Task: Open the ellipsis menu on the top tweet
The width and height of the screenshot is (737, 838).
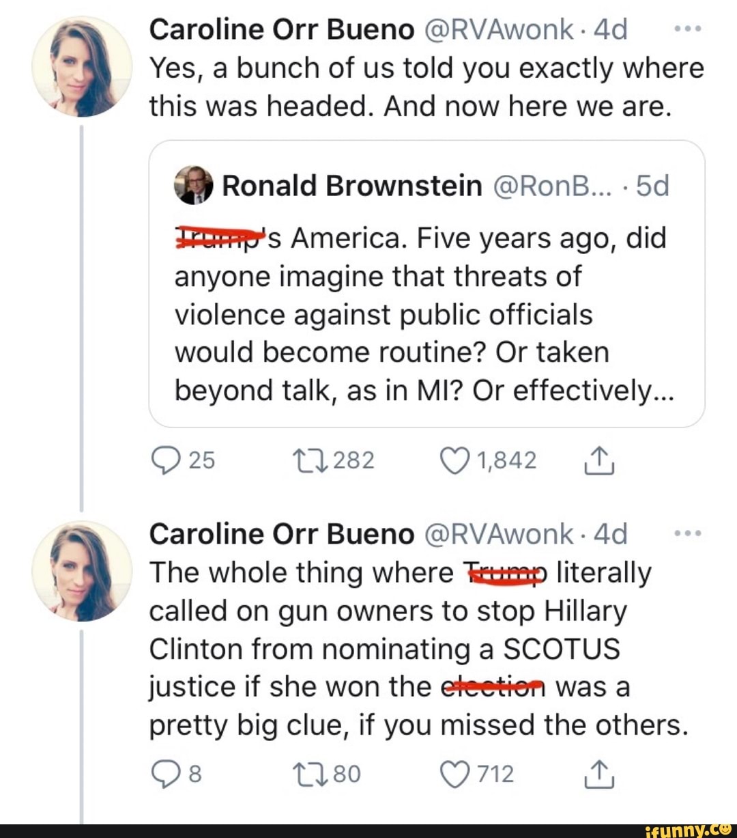Action: 688,27
